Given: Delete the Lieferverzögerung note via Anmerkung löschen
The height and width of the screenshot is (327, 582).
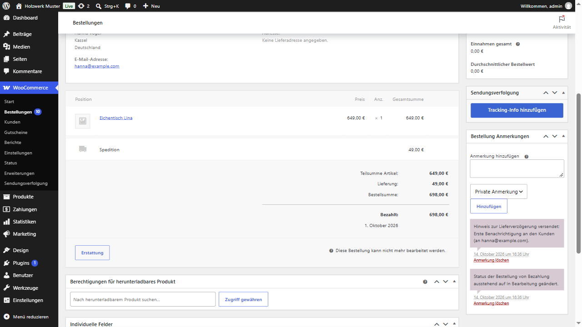Looking at the screenshot, I should click(x=491, y=260).
